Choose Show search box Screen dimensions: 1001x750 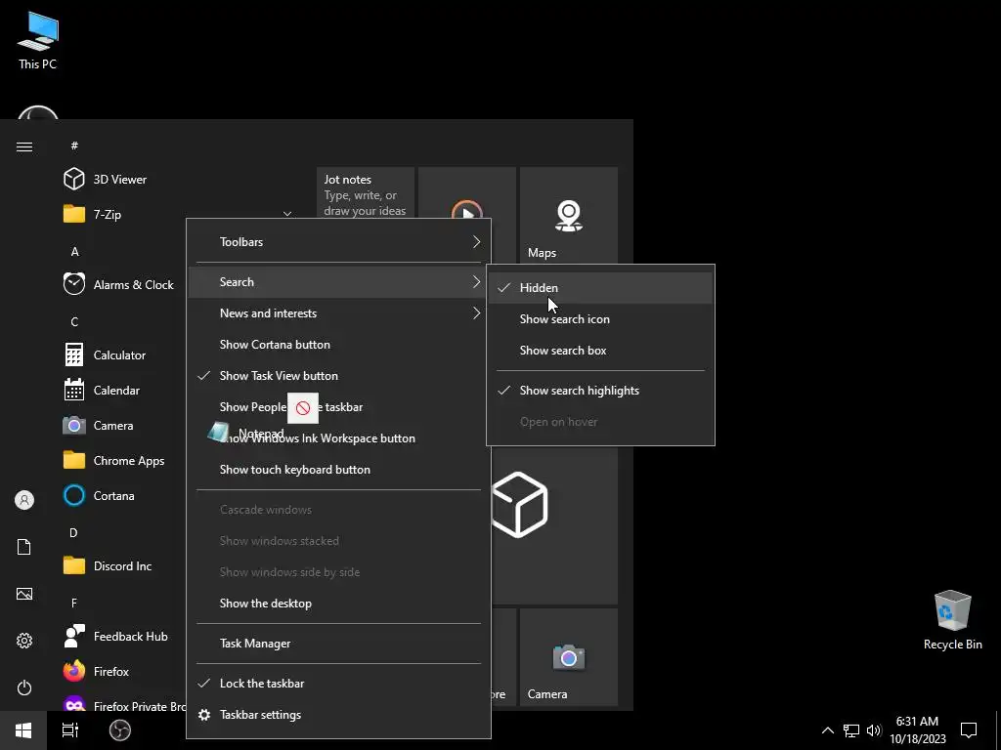(601, 351)
